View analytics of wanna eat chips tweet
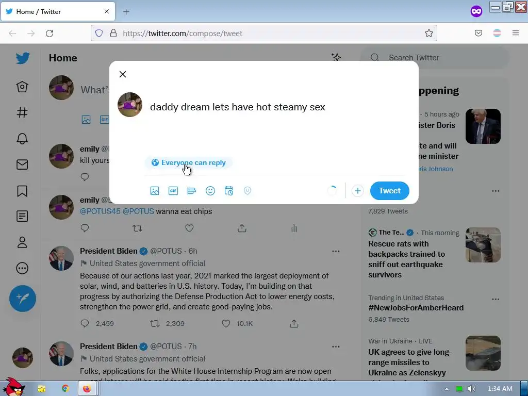Viewport: 528px width, 396px height. pos(294,228)
